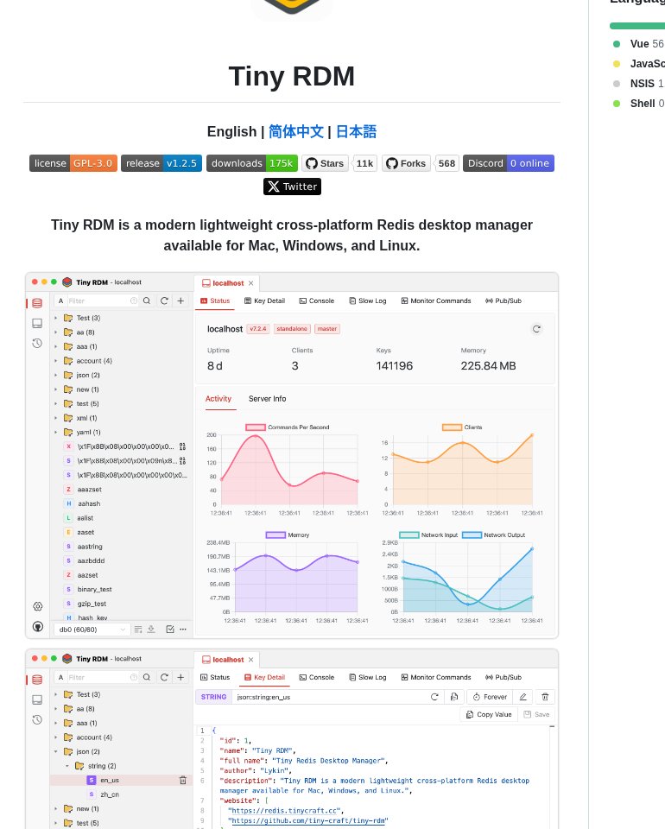Open the X Twitter badge
Image resolution: width=665 pixels, height=829 pixels.
292,187
